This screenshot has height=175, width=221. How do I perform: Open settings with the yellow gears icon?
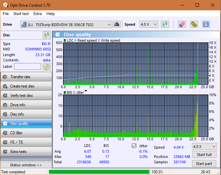click(x=194, y=24)
